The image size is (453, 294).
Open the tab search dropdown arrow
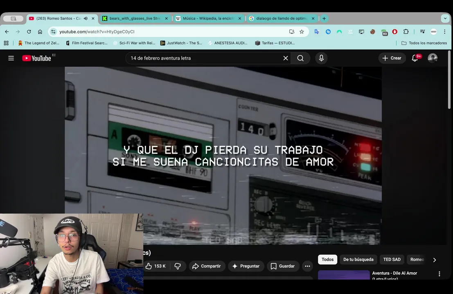(445, 18)
